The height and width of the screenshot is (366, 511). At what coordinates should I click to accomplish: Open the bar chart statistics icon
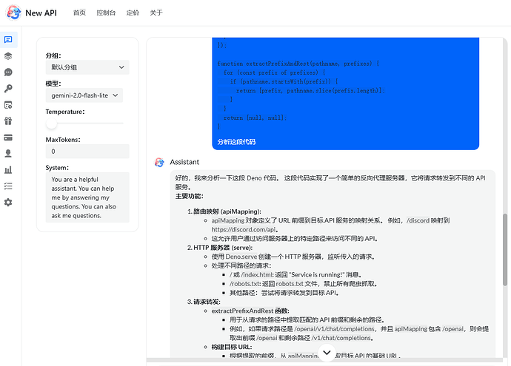(x=8, y=170)
